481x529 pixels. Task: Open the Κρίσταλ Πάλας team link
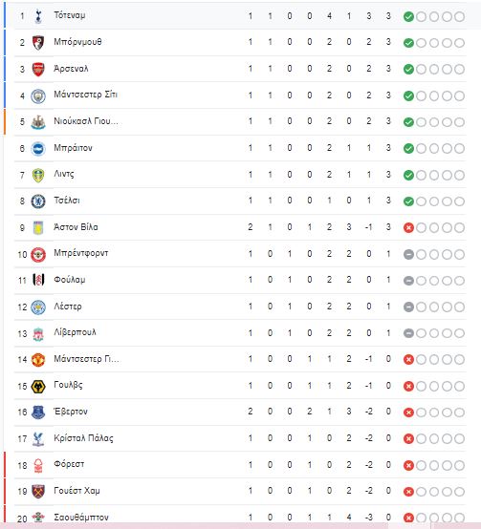83,438
